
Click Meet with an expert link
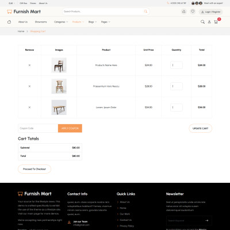[x=213, y=3]
